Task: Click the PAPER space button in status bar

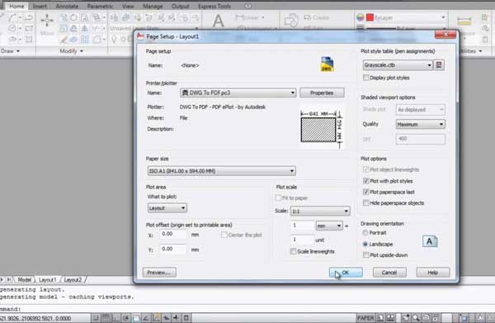Action: coord(365,318)
